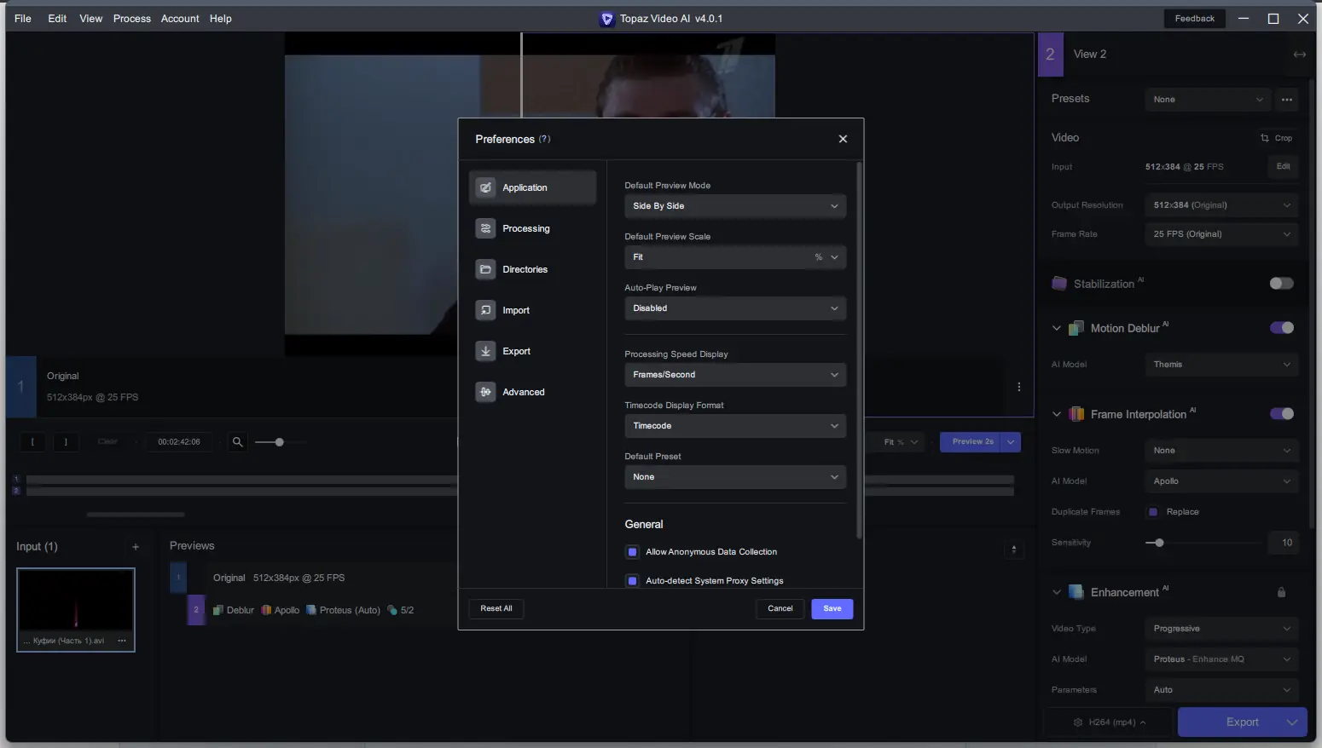Click the Topaz Video AI logo icon

tap(607, 19)
